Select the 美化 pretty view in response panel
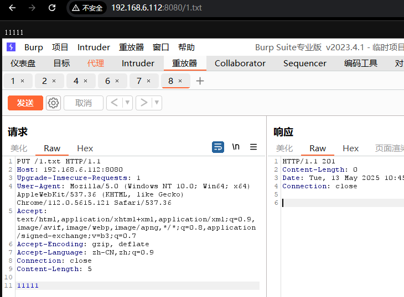Screen dimensions: 404x297 [x=284, y=148]
